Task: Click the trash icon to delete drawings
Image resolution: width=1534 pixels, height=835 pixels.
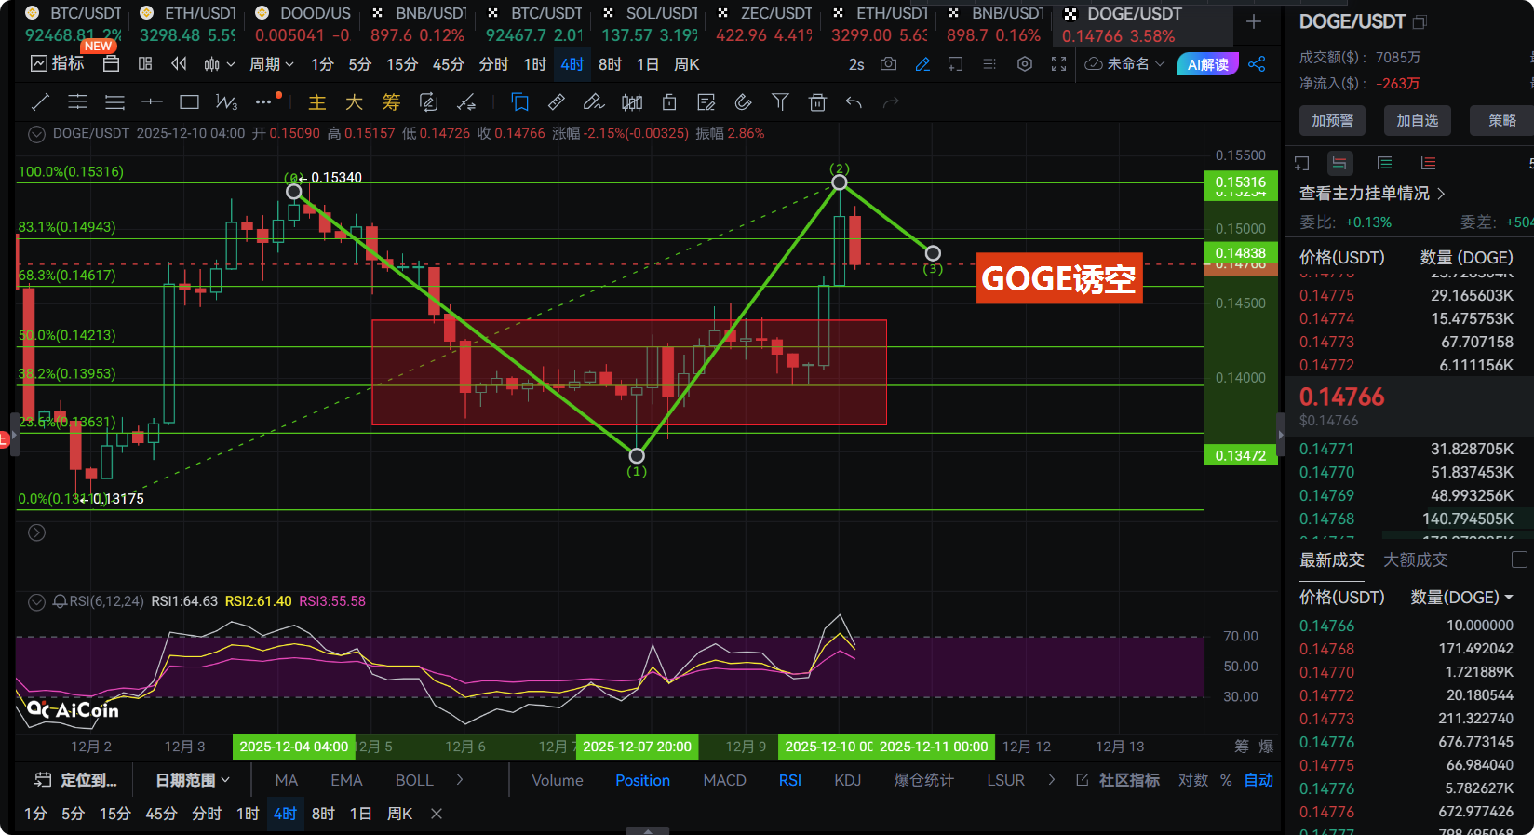Action: (817, 102)
